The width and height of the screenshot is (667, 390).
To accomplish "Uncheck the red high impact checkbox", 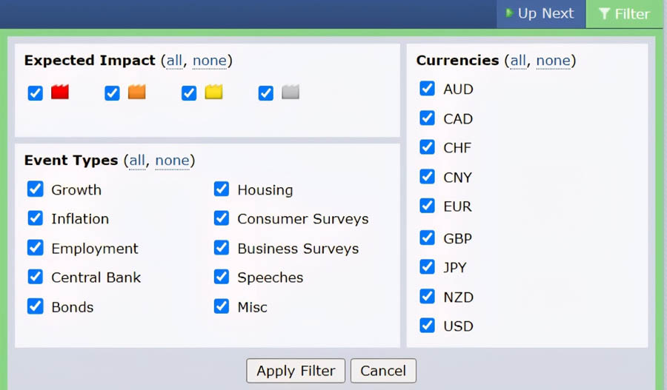I will tap(36, 93).
